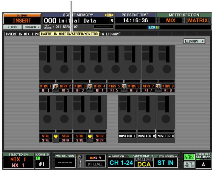Click the MONITOR C insert knob

pyautogui.click(x=166, y=119)
